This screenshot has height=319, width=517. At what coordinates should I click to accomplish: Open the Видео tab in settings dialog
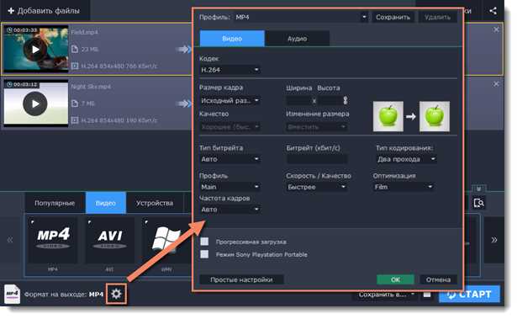pyautogui.click(x=232, y=39)
